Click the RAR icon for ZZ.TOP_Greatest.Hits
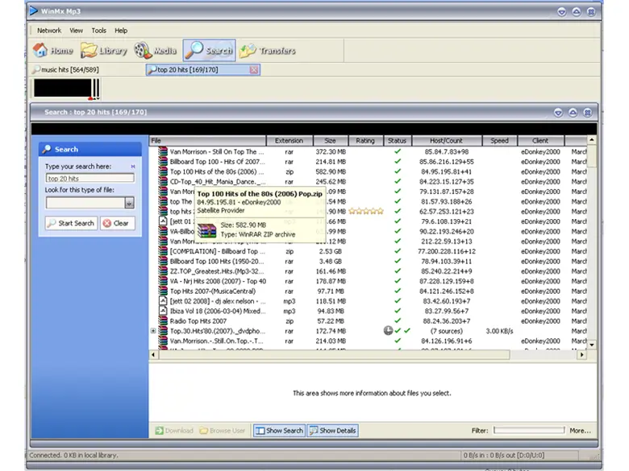629x471 pixels. [x=163, y=273]
